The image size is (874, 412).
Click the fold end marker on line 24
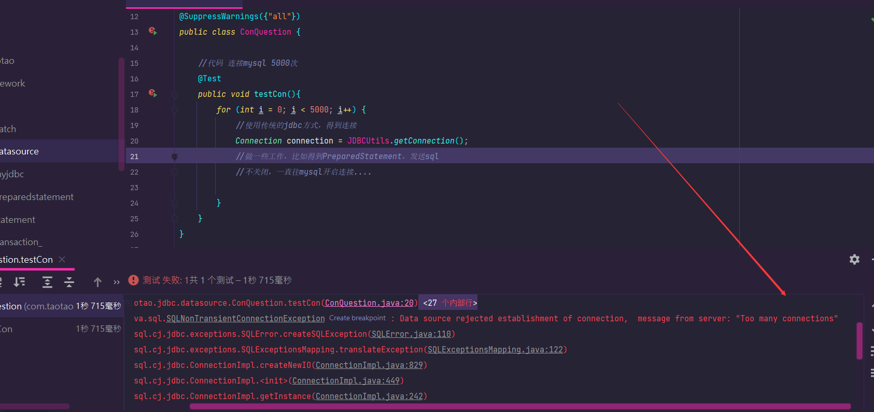pyautogui.click(x=175, y=203)
